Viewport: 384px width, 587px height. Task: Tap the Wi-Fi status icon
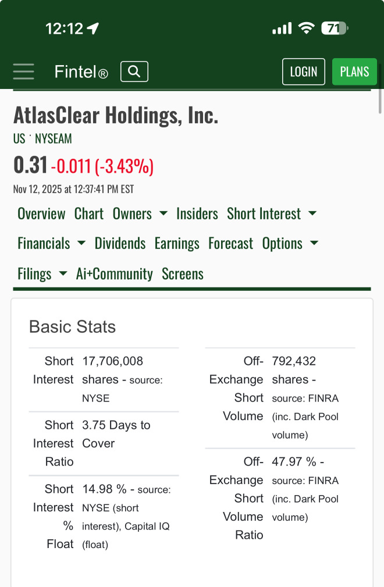pos(305,28)
